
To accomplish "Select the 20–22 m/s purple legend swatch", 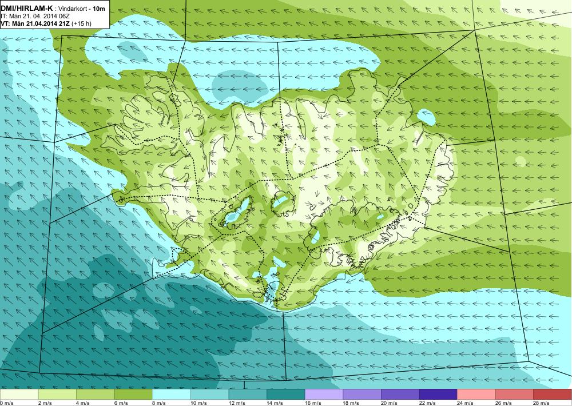I will [400, 395].
